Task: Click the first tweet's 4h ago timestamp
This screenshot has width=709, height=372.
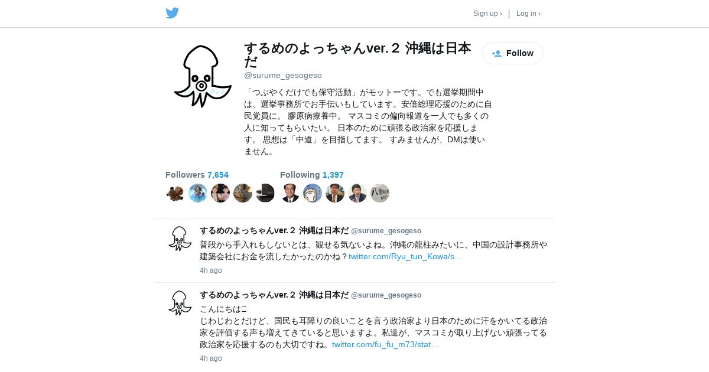Action: (x=211, y=270)
